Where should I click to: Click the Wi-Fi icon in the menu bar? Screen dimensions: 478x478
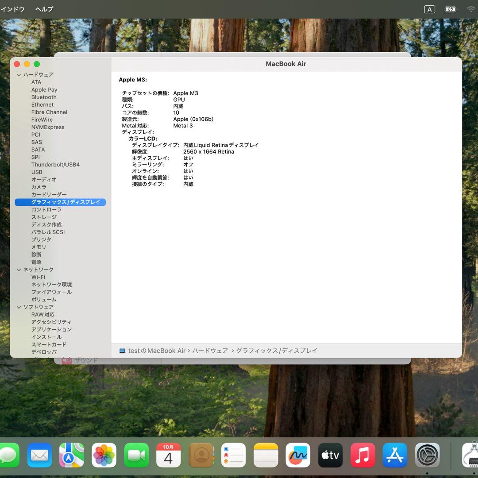tap(470, 9)
